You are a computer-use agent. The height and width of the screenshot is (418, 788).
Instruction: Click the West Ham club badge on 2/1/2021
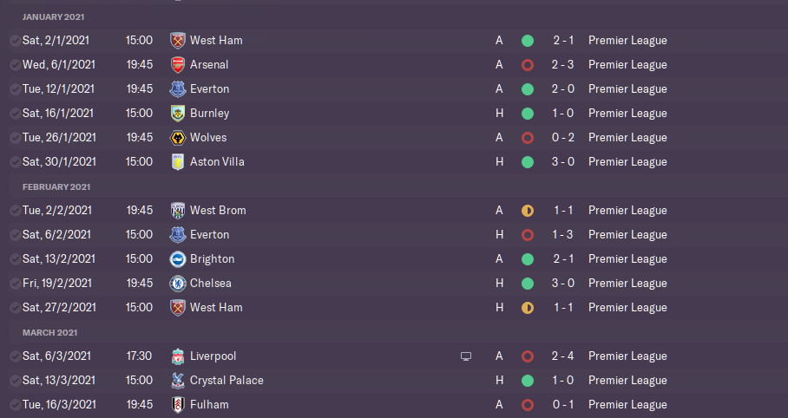[x=178, y=41]
